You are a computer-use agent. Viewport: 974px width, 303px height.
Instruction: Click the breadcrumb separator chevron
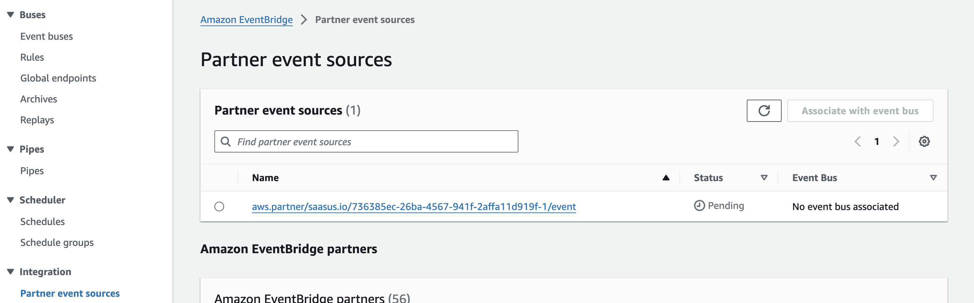point(304,20)
